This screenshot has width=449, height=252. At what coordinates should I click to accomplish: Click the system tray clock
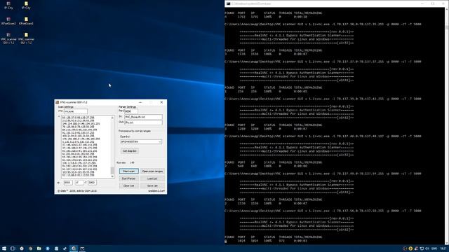pyautogui.click(x=443, y=248)
